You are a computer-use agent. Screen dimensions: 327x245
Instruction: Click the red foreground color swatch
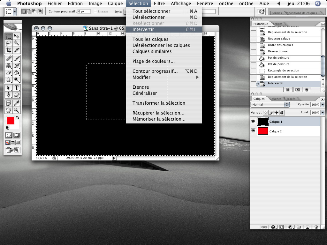[x=11, y=120]
